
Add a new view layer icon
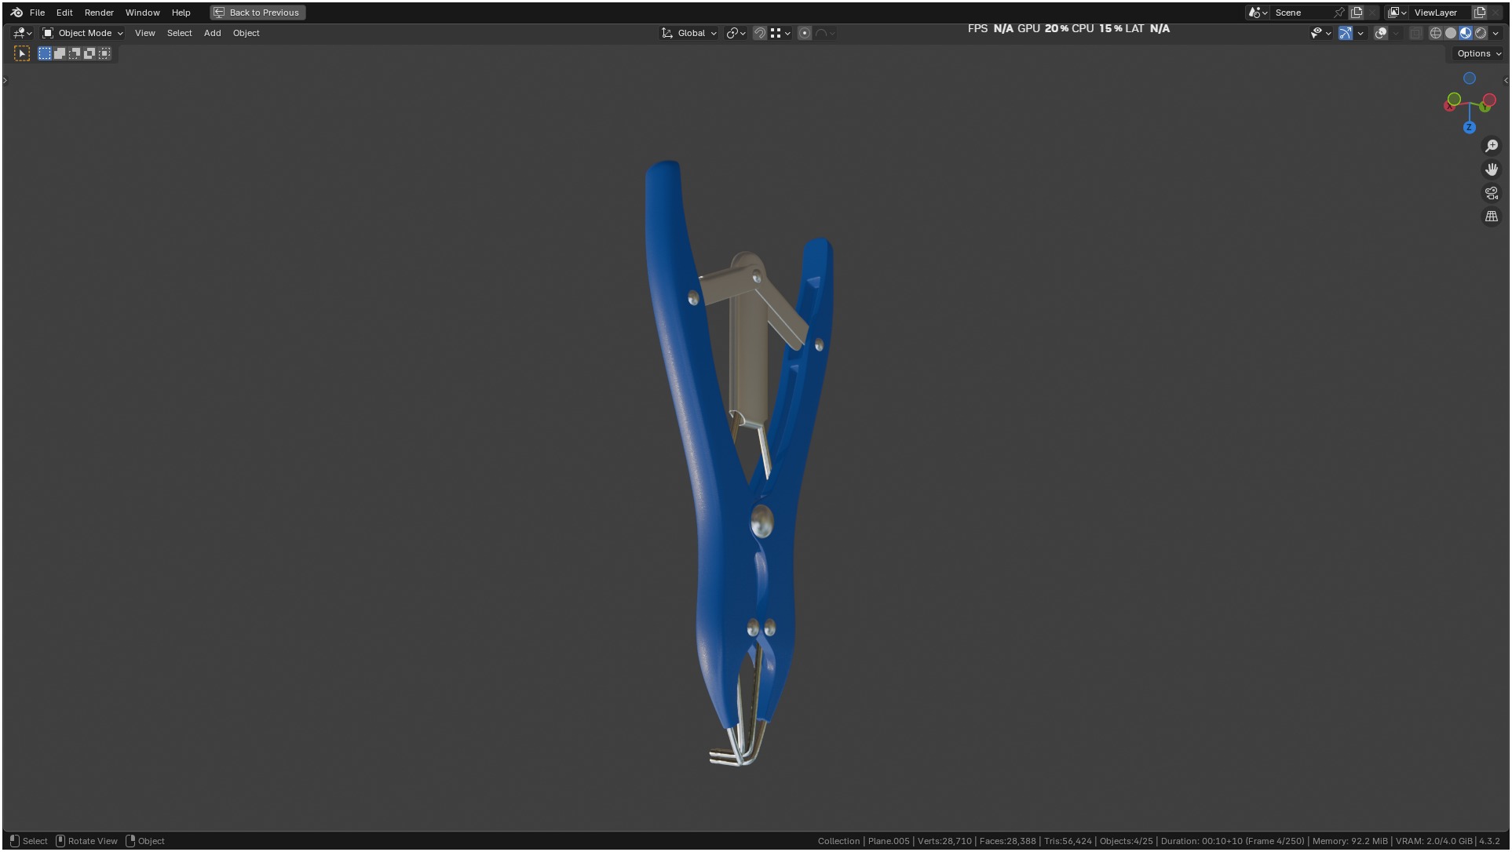1480,13
